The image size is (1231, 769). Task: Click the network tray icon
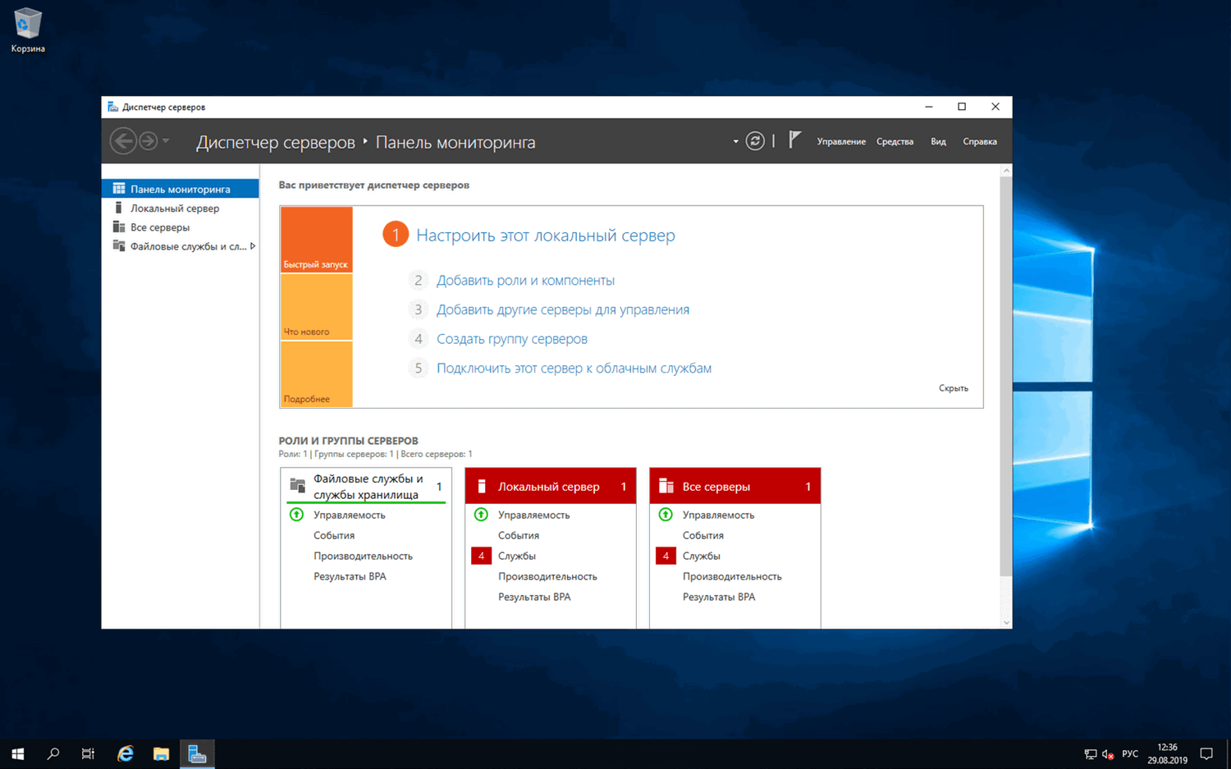[x=1091, y=754]
